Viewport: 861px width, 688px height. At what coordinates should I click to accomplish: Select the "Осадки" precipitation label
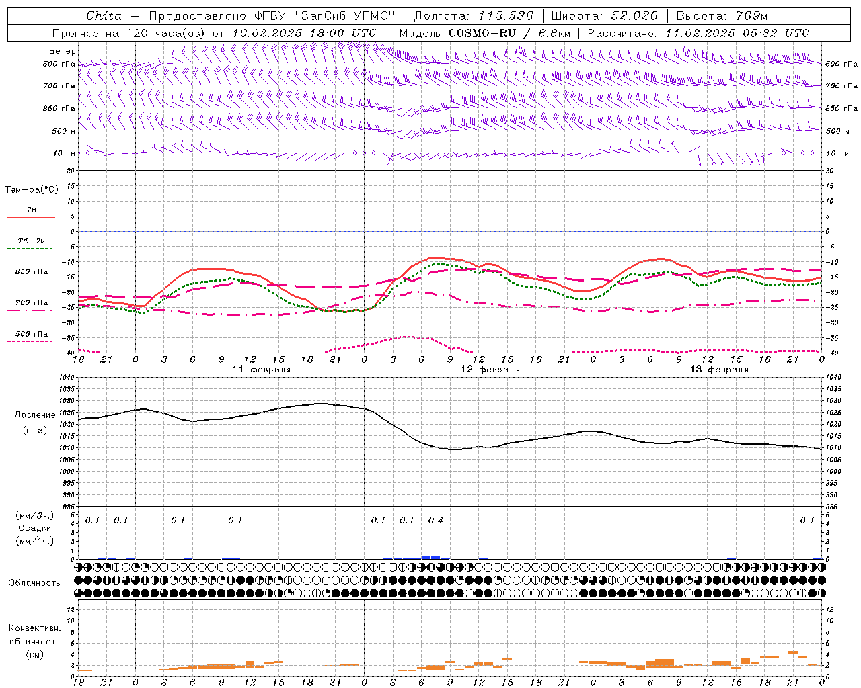click(35, 528)
